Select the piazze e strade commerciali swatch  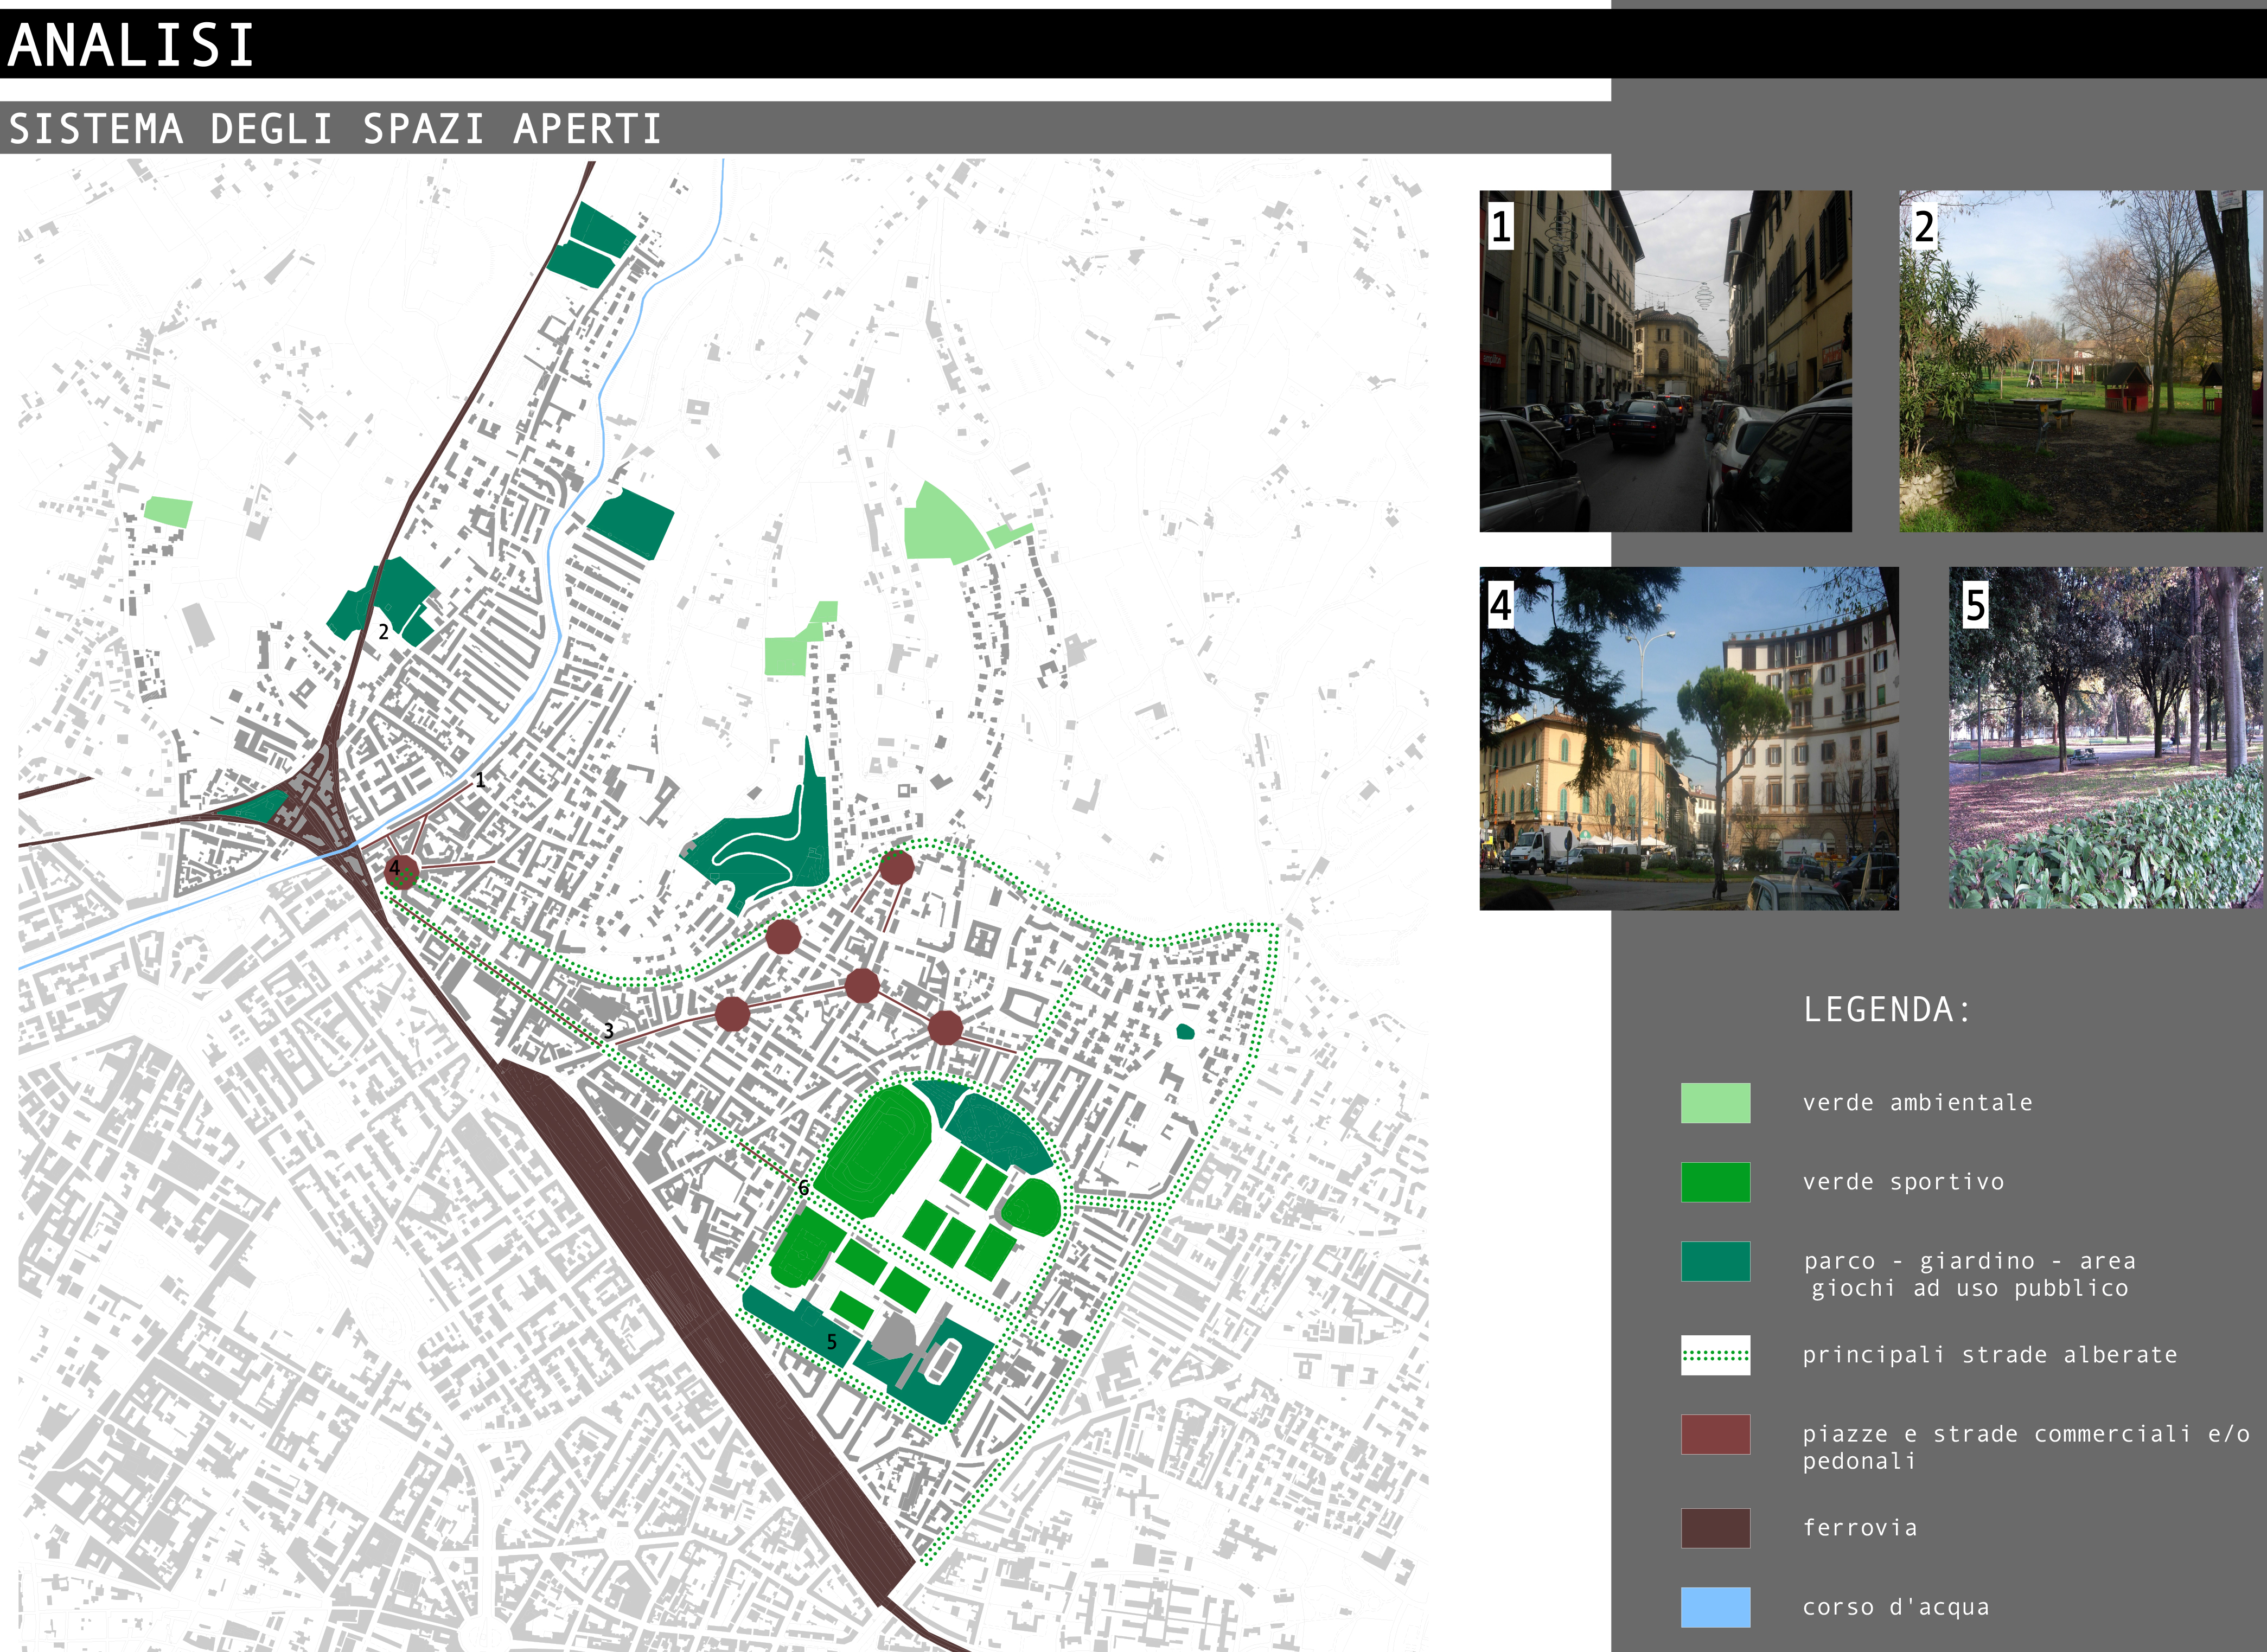1715,1434
